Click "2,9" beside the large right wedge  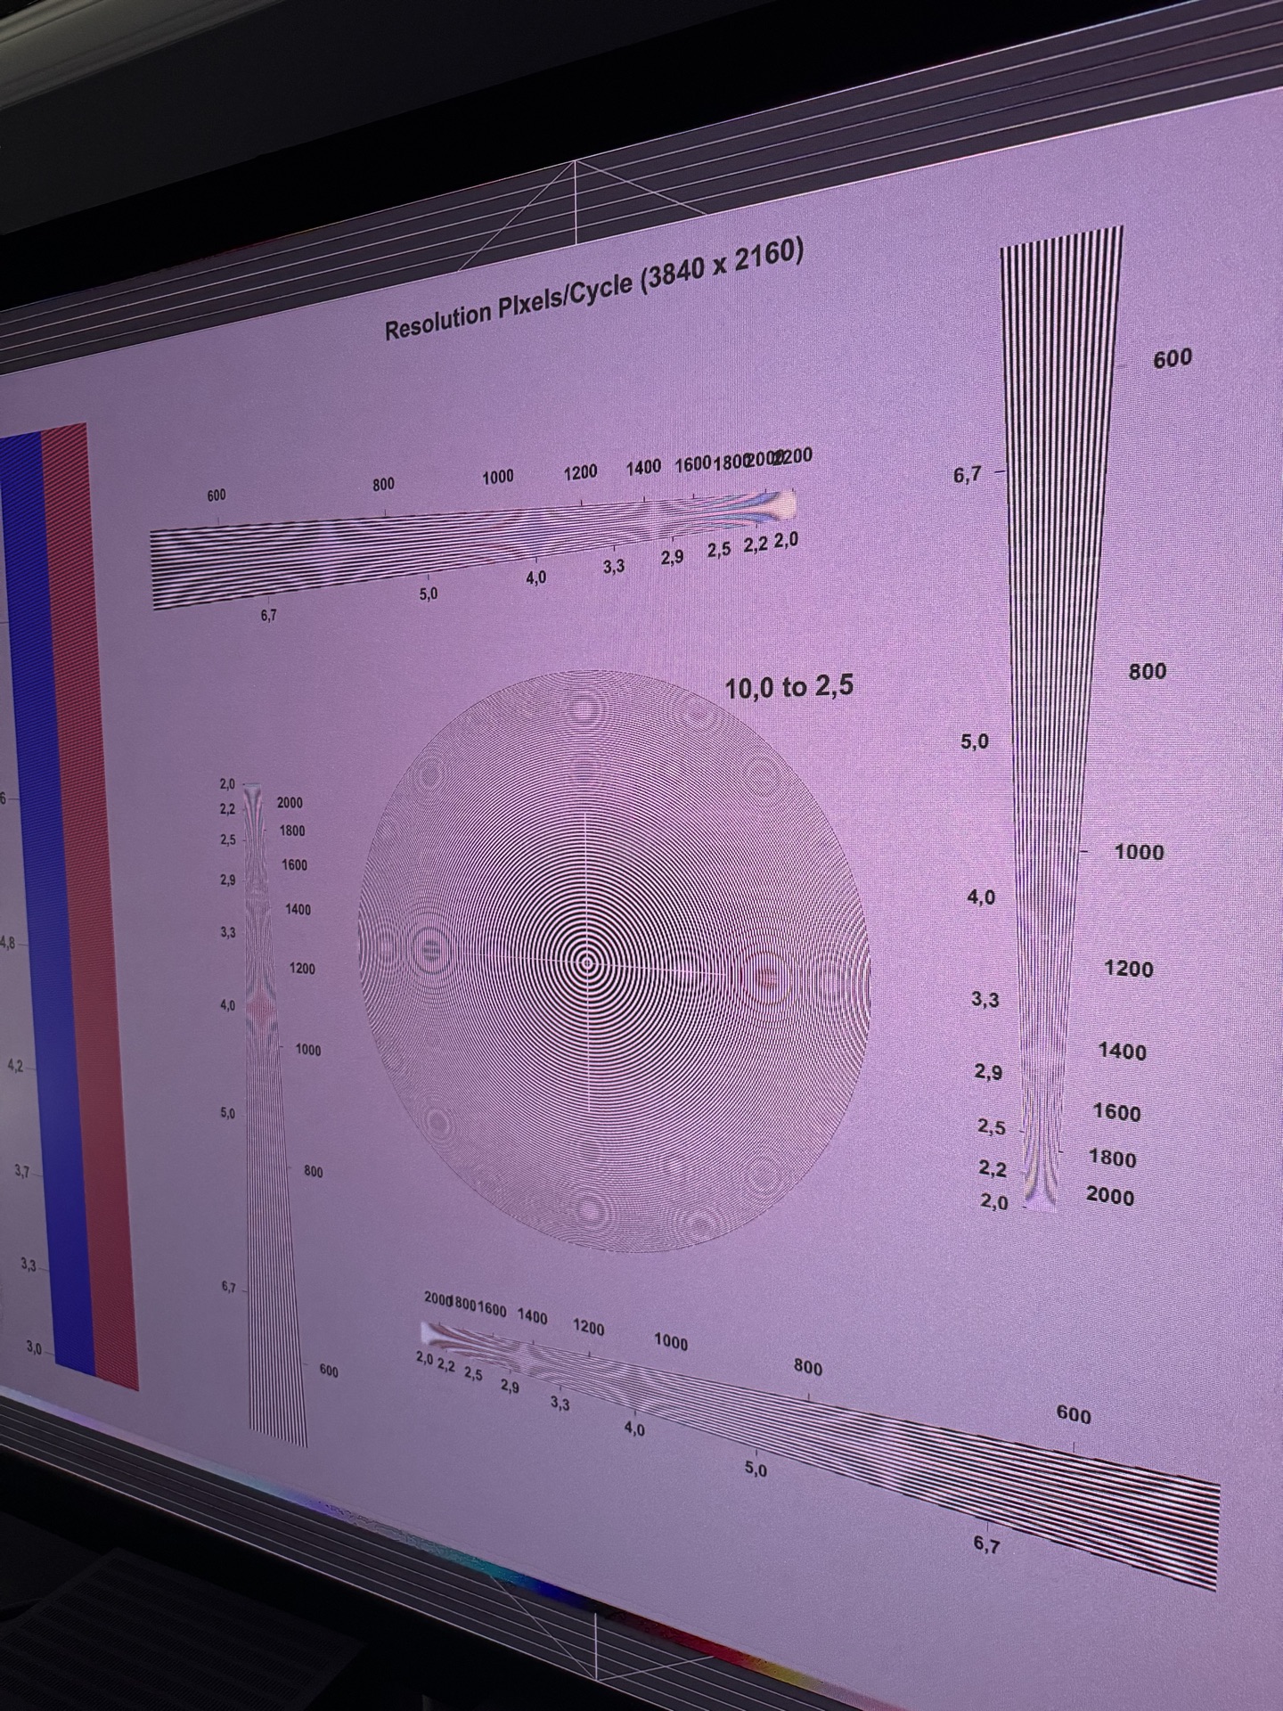(x=989, y=1073)
